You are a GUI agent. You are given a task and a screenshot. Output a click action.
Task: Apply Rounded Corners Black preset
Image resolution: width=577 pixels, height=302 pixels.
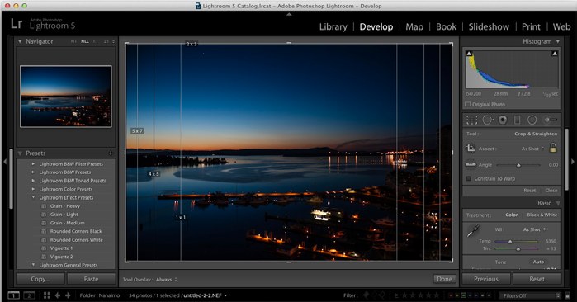(x=76, y=231)
